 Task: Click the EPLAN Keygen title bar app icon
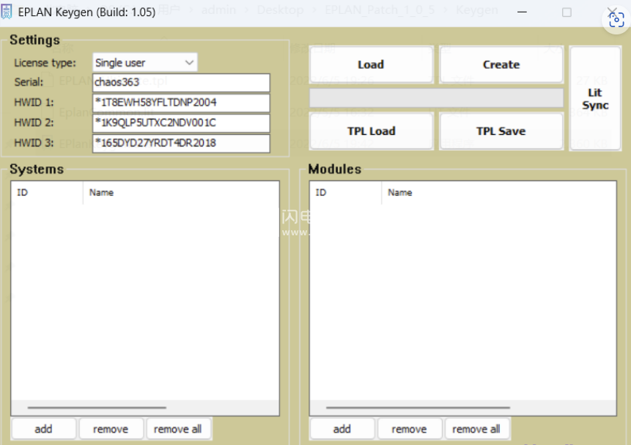pos(7,12)
